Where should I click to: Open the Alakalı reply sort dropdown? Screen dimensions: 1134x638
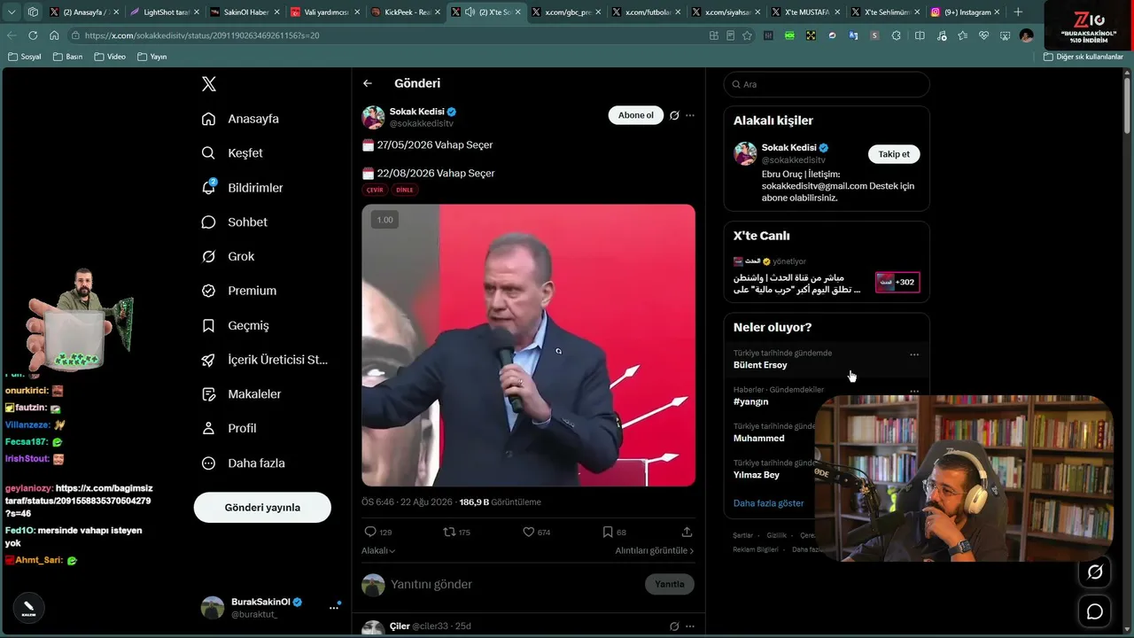[378, 550]
